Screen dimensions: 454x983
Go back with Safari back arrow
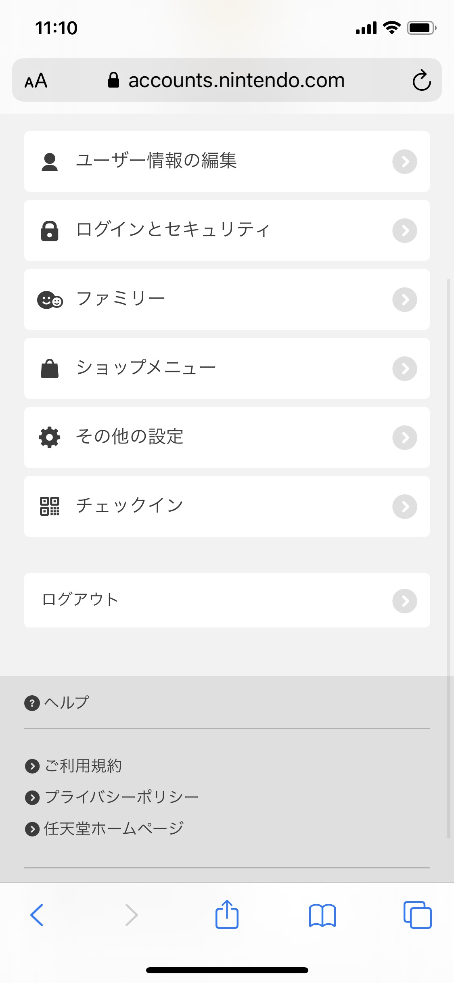[x=37, y=915]
